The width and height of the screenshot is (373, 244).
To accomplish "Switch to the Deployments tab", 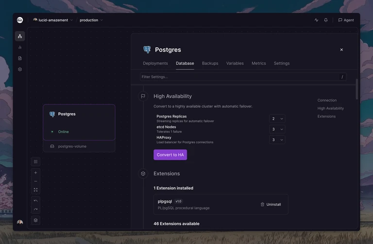I will (x=155, y=63).
